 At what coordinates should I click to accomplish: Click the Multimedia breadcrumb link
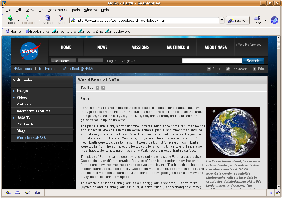[x=47, y=69]
